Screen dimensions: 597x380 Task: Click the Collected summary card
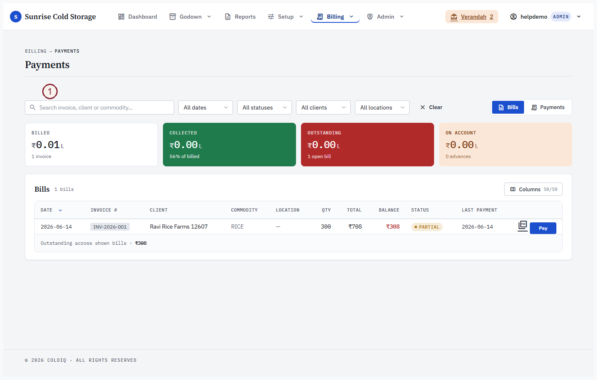[229, 144]
